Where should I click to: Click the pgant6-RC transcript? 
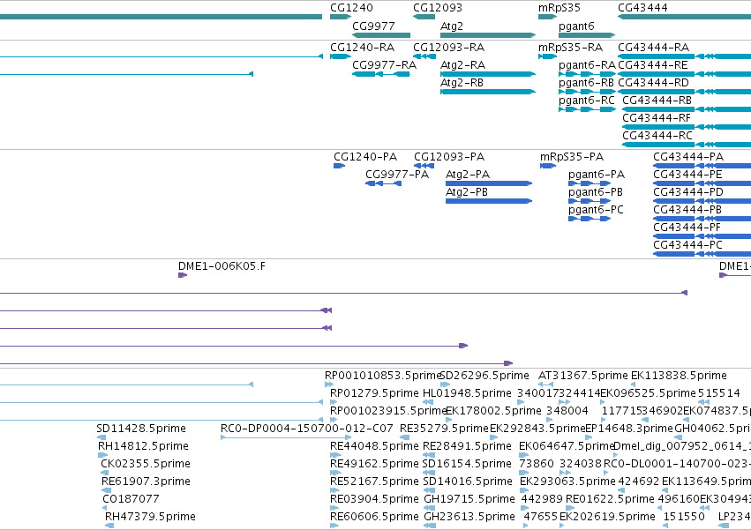[x=587, y=109]
